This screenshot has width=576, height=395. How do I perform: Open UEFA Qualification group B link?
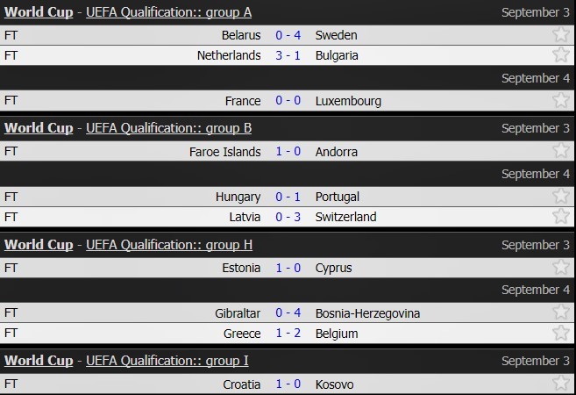[168, 128]
